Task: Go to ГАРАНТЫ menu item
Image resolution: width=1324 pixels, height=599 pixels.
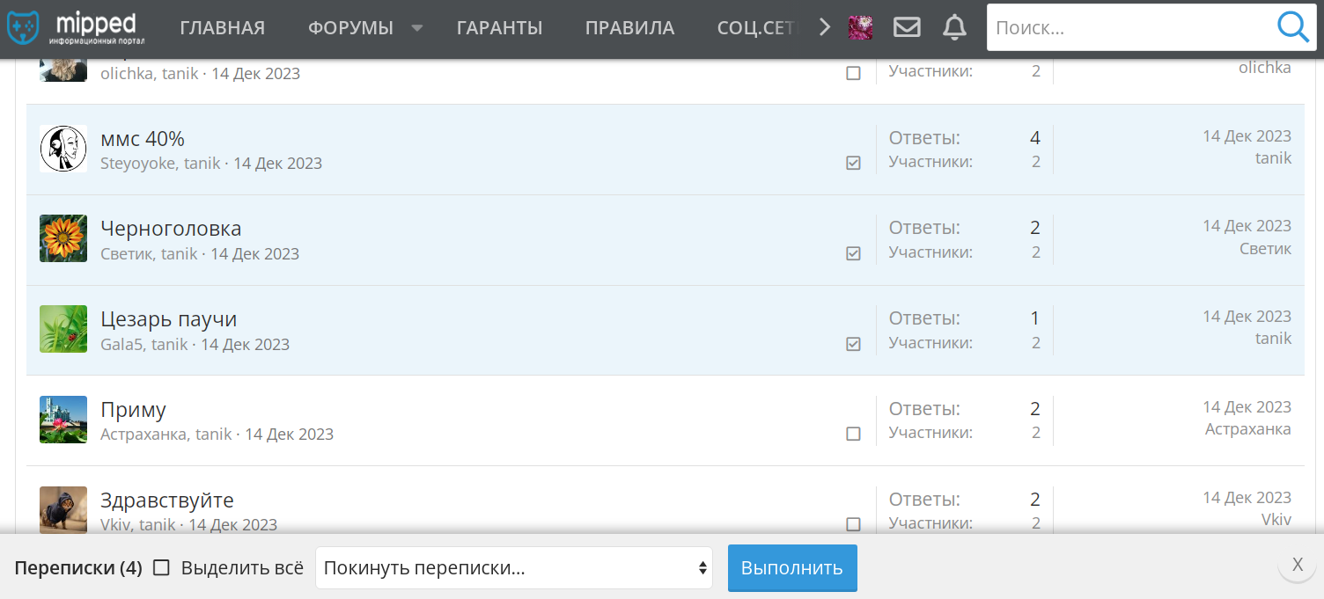Action: (500, 28)
